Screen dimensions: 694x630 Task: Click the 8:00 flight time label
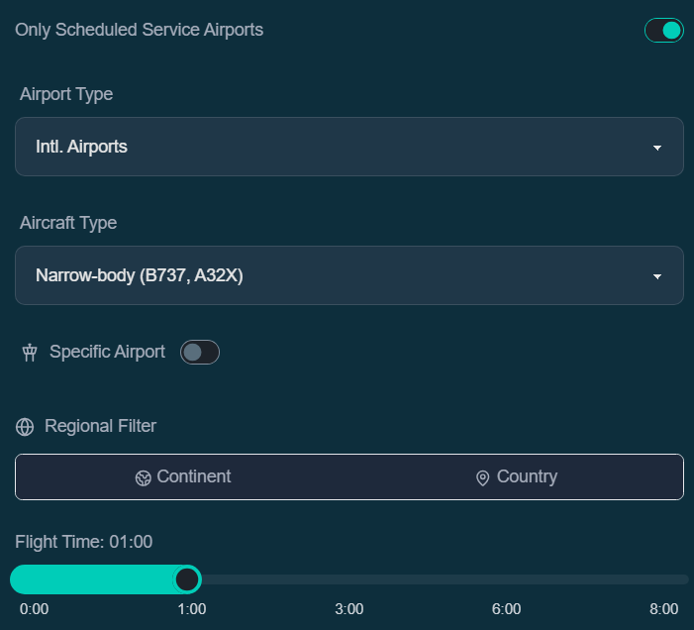pyautogui.click(x=663, y=609)
